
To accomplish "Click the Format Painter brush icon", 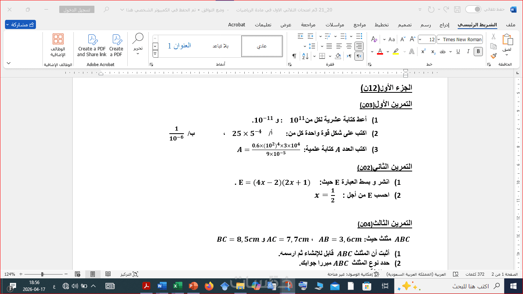I will [x=493, y=56].
